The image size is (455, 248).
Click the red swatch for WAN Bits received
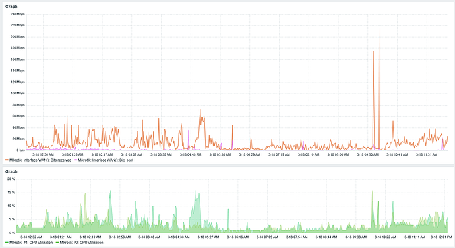point(7,160)
